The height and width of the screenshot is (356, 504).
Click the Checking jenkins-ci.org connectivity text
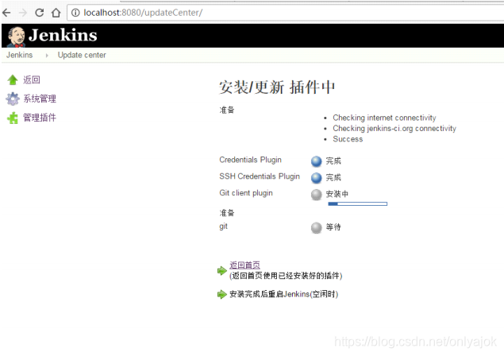394,128
